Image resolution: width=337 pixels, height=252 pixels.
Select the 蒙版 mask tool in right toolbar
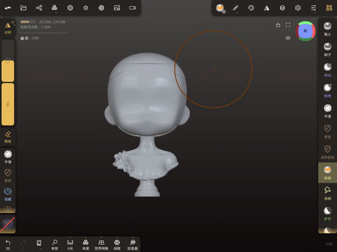pyautogui.click(x=328, y=132)
